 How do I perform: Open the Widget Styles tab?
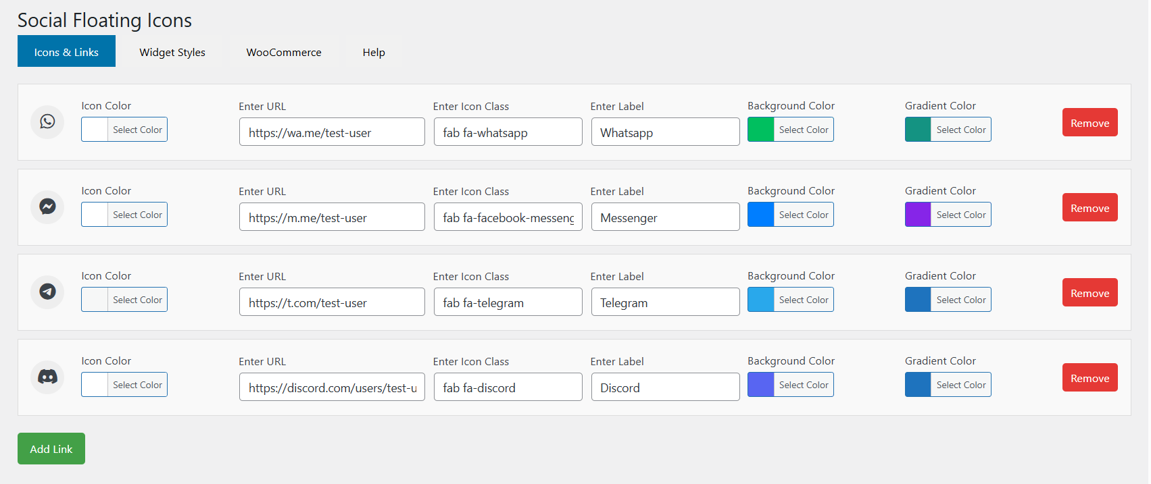172,52
